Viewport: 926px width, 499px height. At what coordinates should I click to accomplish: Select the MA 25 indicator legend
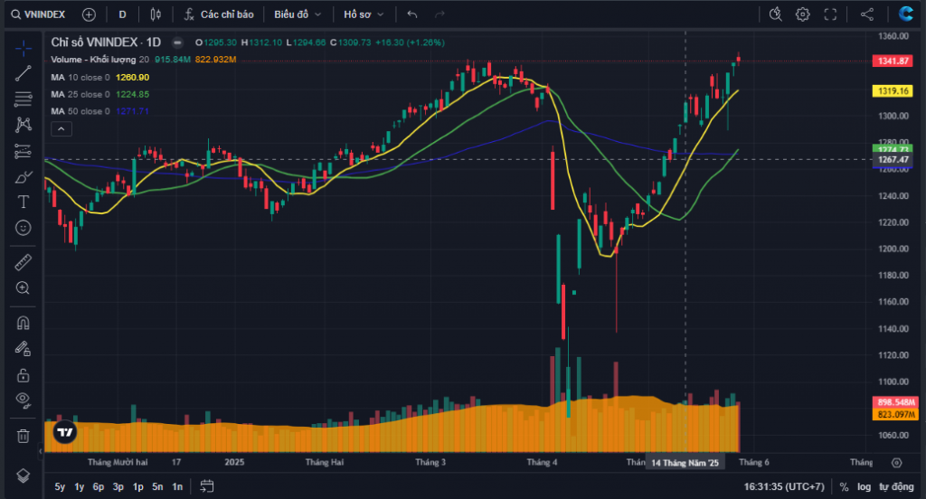80,95
